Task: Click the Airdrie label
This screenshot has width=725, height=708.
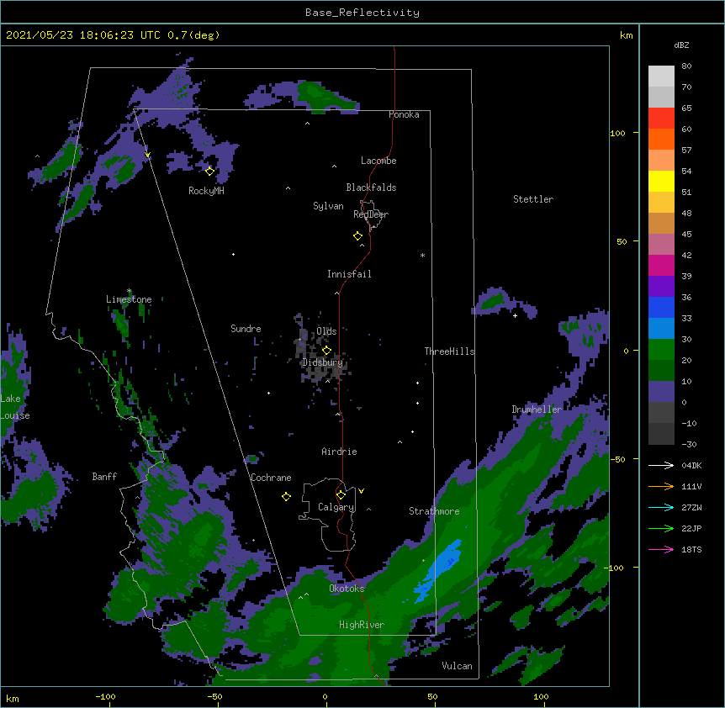Action: coord(340,452)
